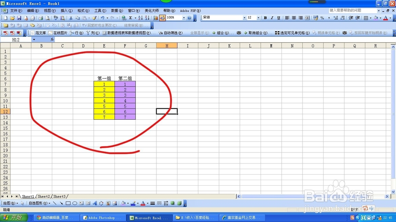Toggle center alignment
The height and width of the screenshot is (222, 396).
pyautogui.click(x=294, y=18)
